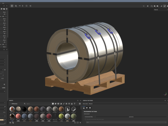Click Assets panel vertical scrollbar
Image resolution: width=168 pixels, height=126 pixels.
[x=81, y=108]
